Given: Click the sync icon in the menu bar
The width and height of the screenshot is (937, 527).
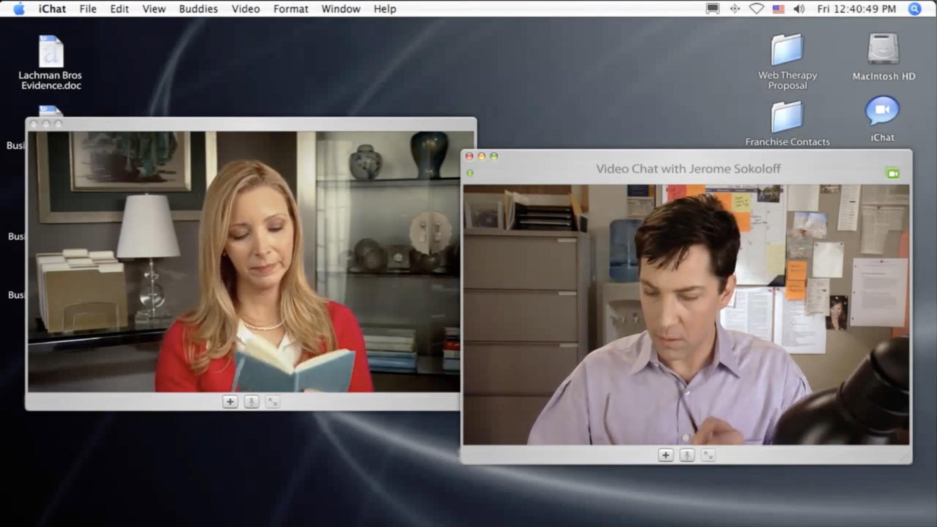Looking at the screenshot, I should point(735,9).
